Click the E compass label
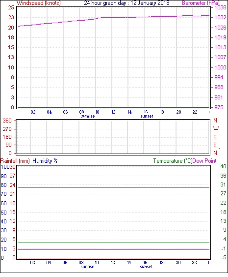This screenshot has width=228, height=277. point(215,145)
